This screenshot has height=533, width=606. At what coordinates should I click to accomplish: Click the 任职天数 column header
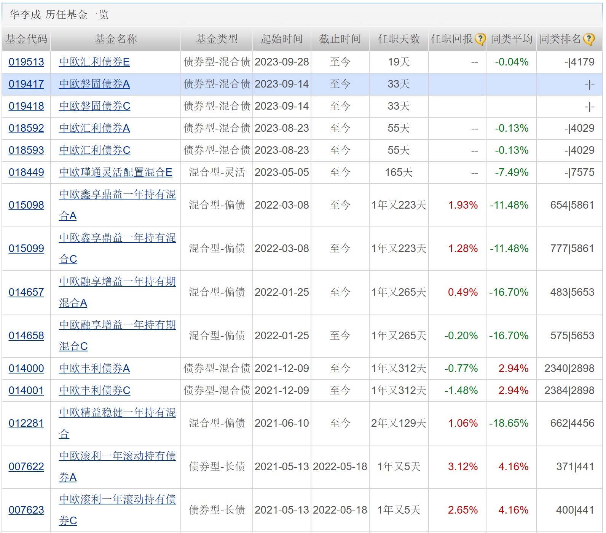point(399,39)
